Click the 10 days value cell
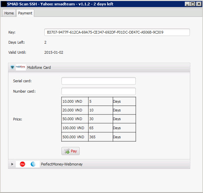 [x=100, y=110]
